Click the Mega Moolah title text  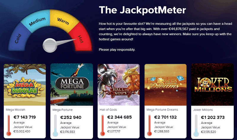pos(14,110)
